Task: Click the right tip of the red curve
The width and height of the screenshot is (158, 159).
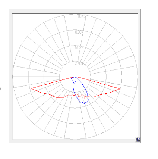Action: tap(120, 89)
